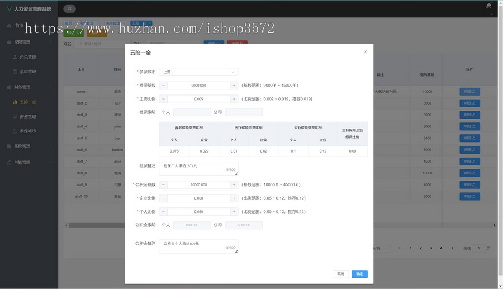Viewport: 503px width, 289px height.
Task: Click the 明细 button for admin row
Action: pos(469,92)
